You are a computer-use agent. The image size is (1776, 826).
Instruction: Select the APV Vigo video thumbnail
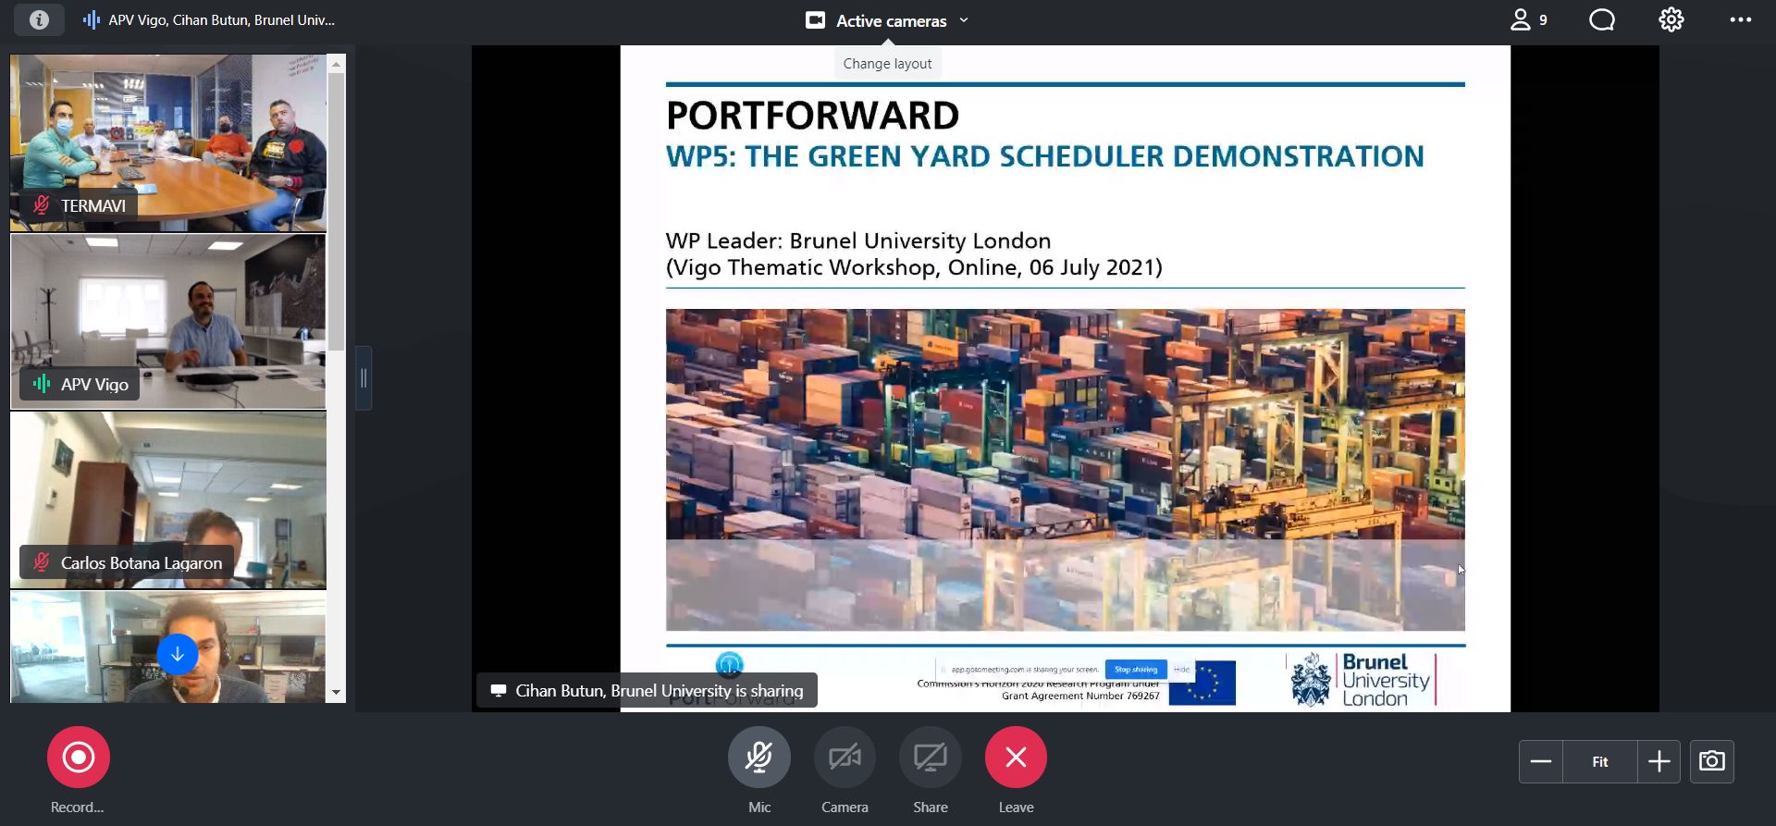[168, 321]
